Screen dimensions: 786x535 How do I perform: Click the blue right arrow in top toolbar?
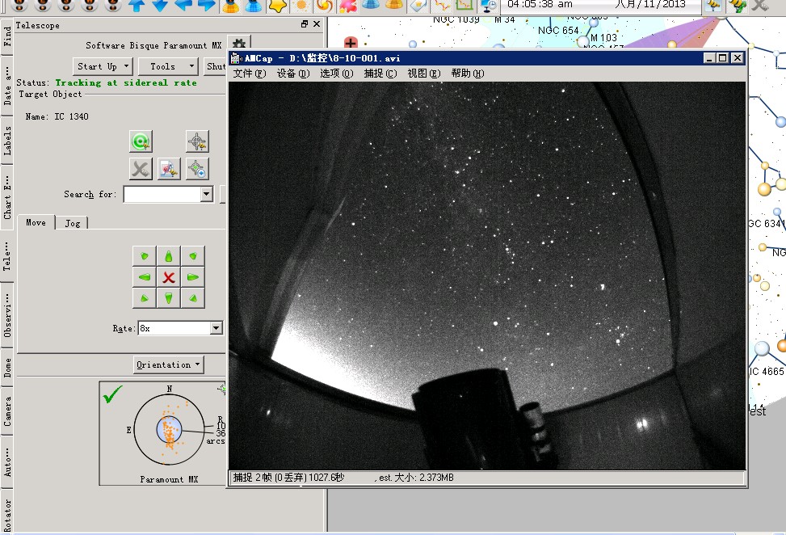tap(207, 5)
